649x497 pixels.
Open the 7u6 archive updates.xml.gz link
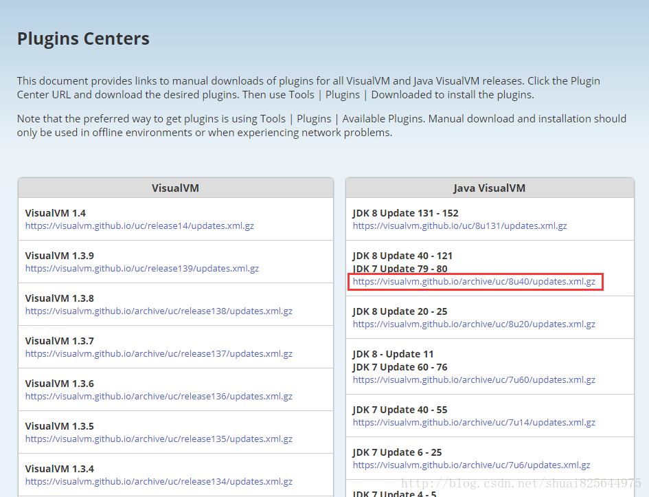[471, 465]
